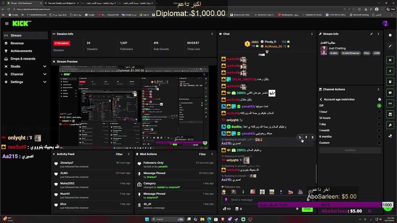The image size is (397, 223).
Task: Open Stream page in sidebar
Action: (25, 35)
